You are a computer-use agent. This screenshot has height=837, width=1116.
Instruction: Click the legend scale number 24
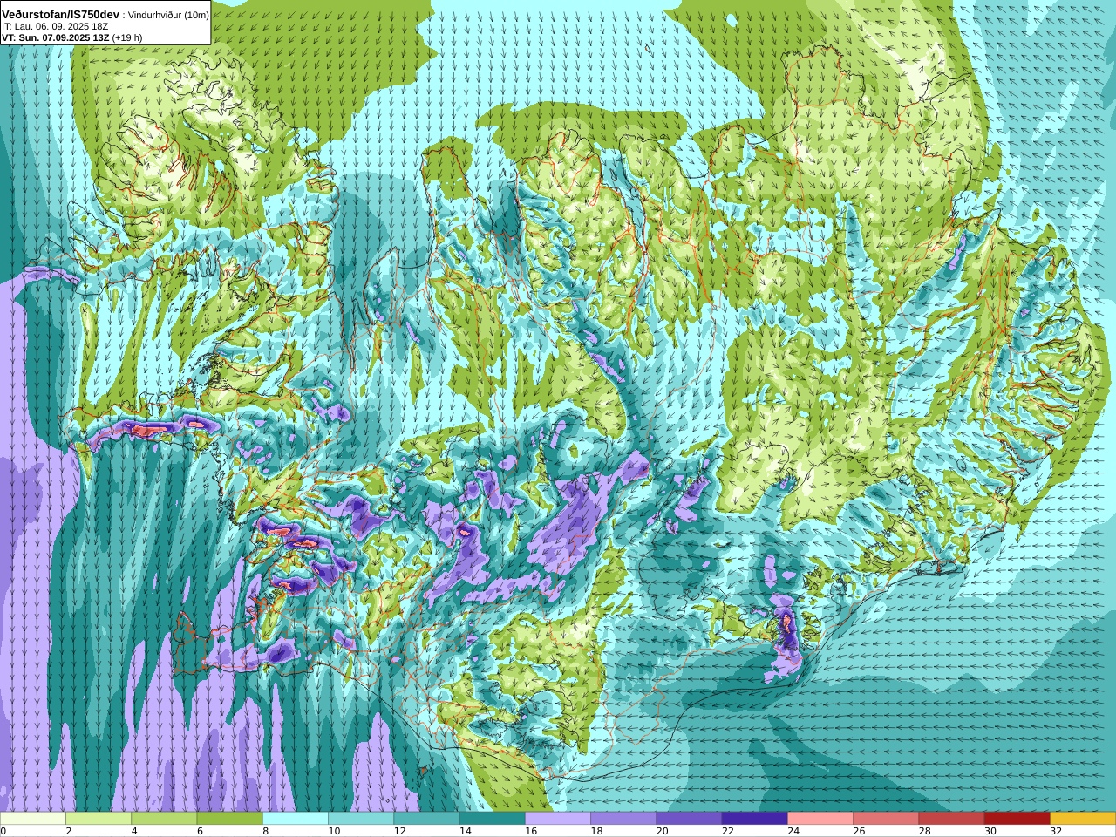[x=794, y=831]
